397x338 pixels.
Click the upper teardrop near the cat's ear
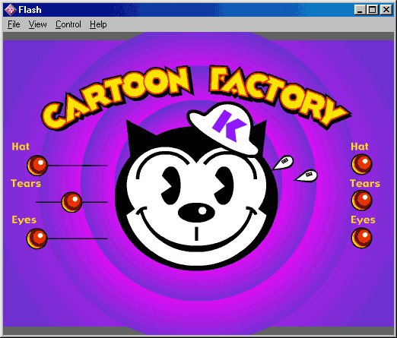pos(284,163)
